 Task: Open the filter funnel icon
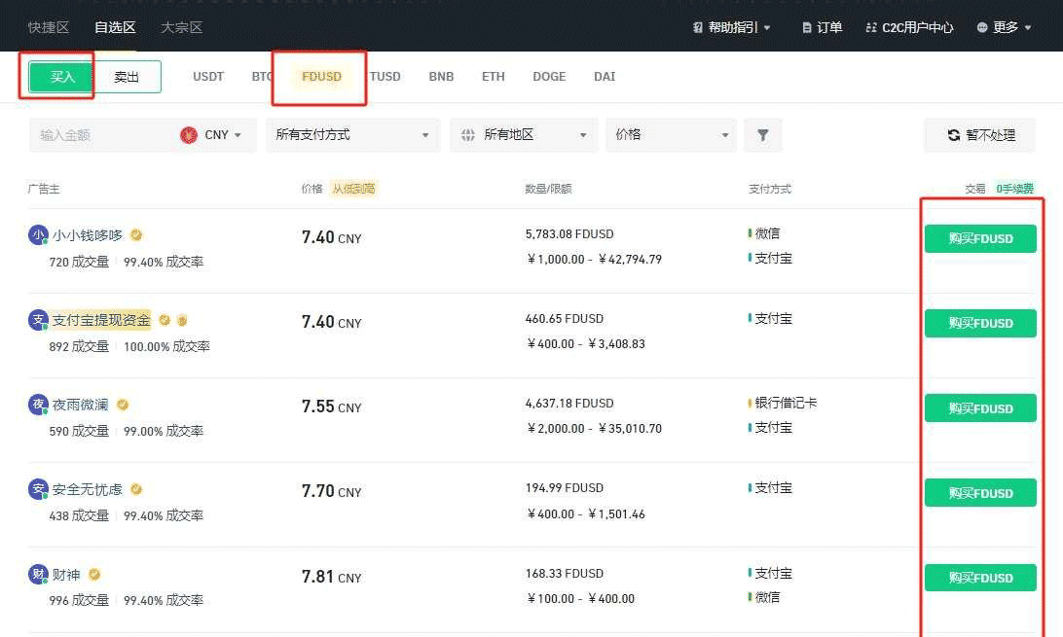pos(763,135)
